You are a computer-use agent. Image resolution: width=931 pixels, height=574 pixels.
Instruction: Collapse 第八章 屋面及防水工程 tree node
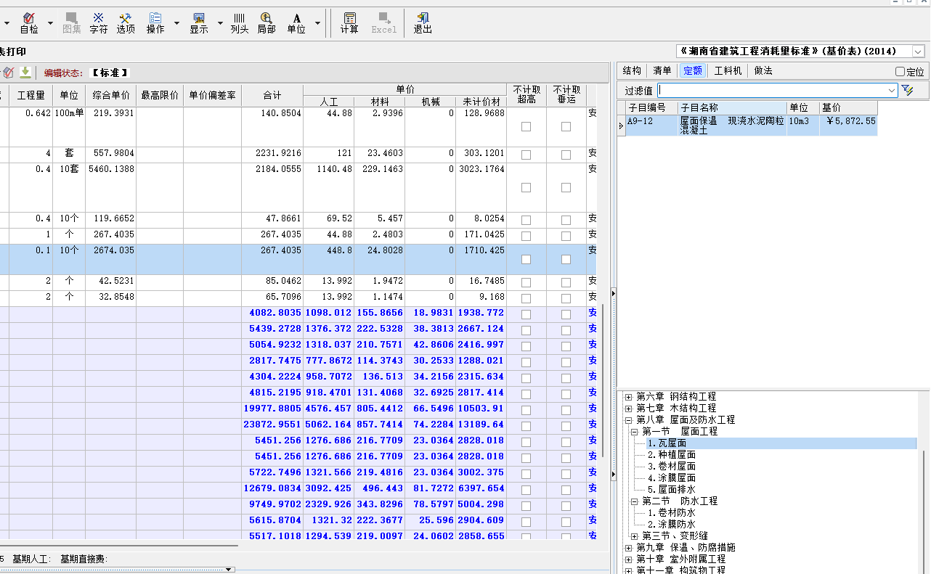(x=628, y=420)
